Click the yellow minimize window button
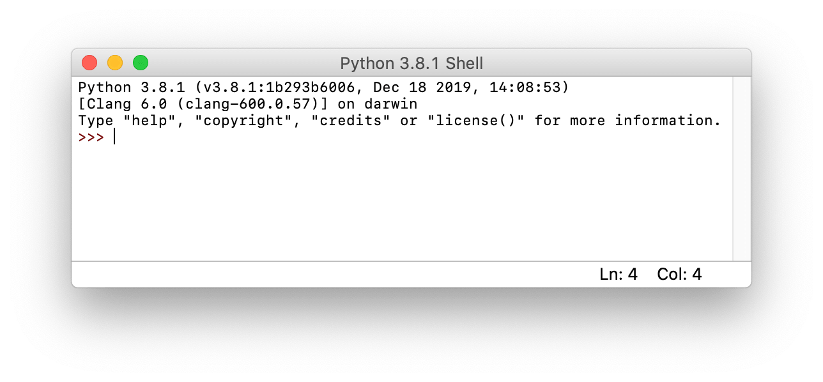Viewport: 823px width, 382px height. (114, 63)
